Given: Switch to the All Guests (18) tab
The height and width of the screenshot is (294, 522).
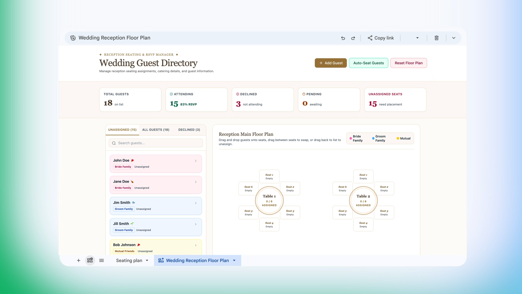Looking at the screenshot, I should (x=156, y=130).
